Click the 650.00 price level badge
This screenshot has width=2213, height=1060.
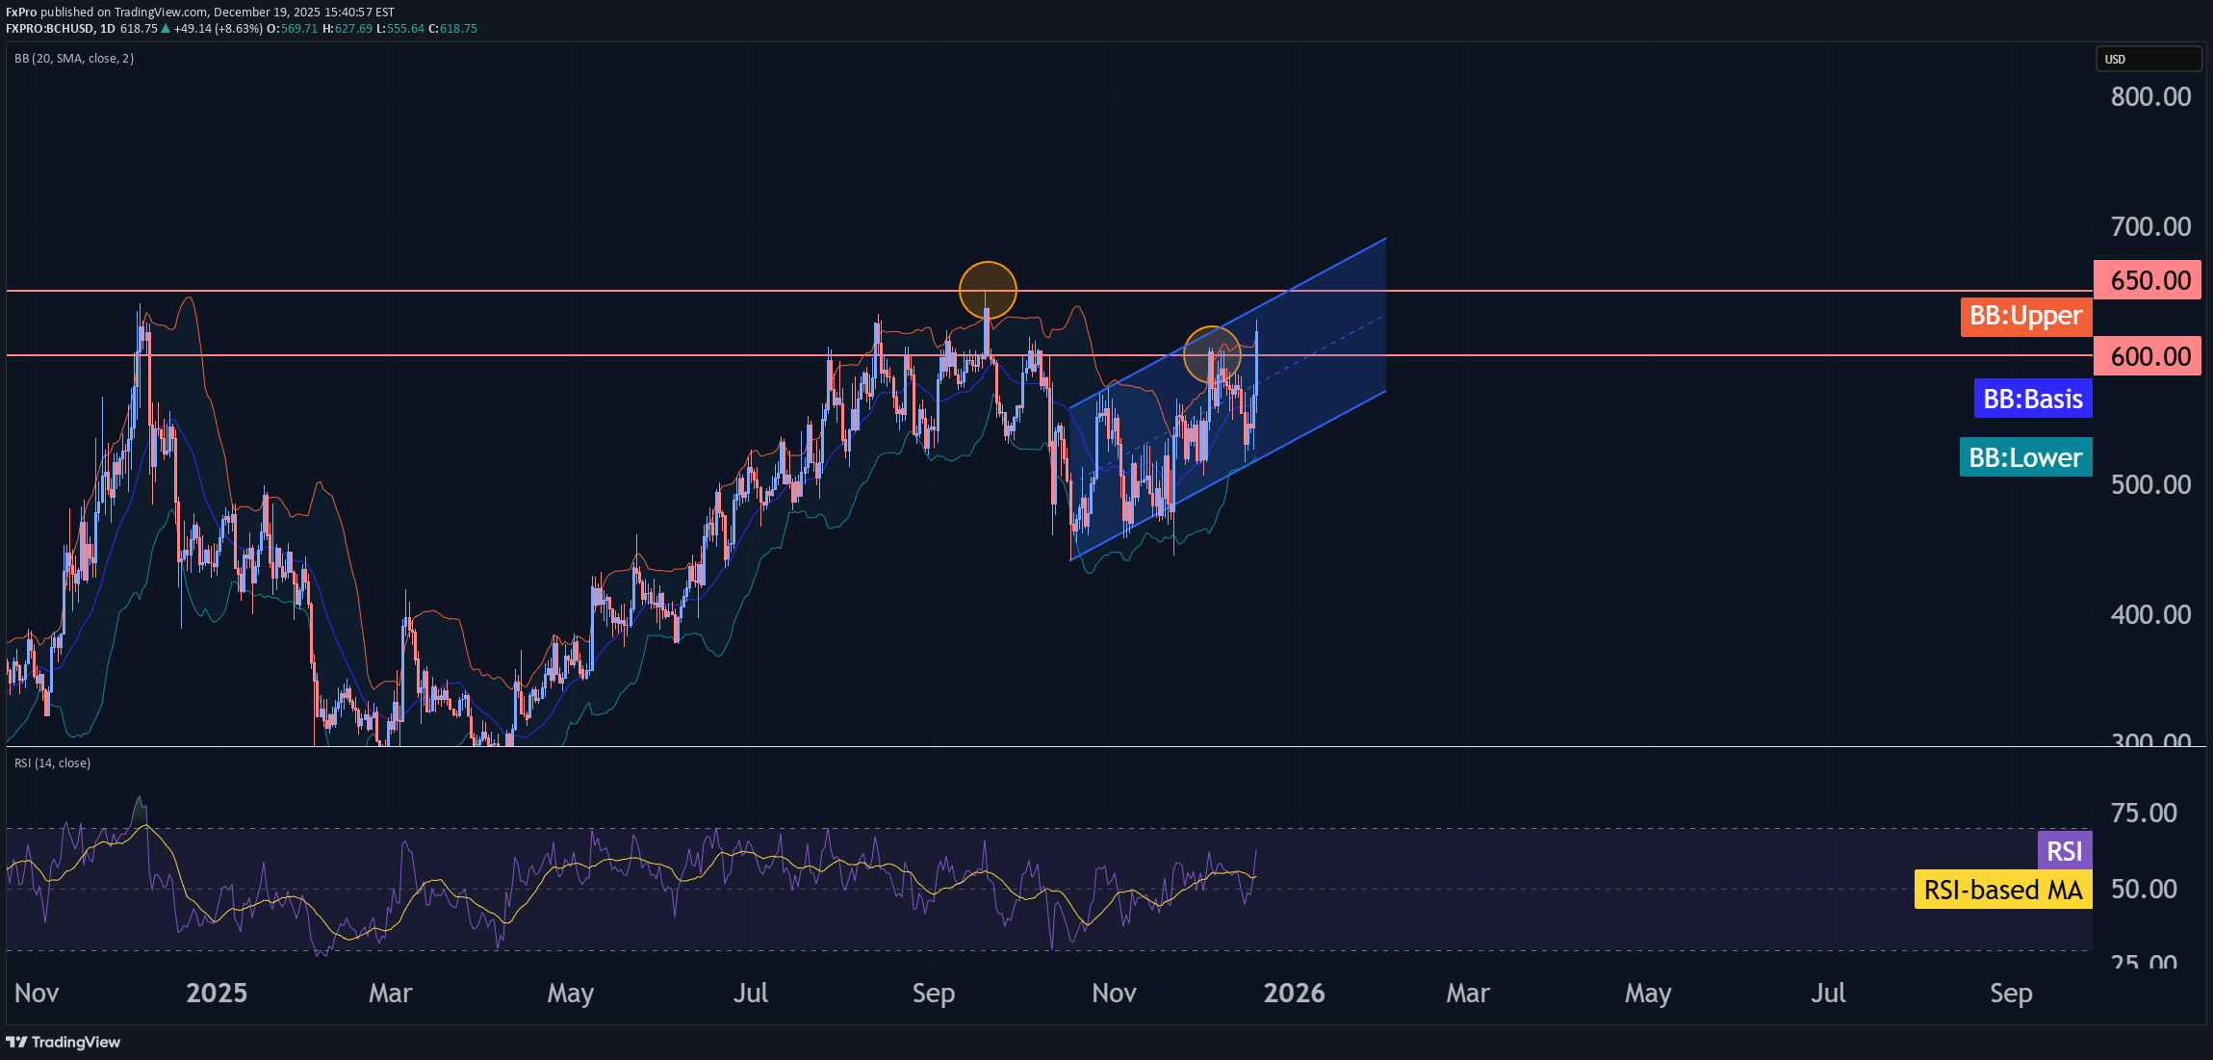(x=2148, y=279)
